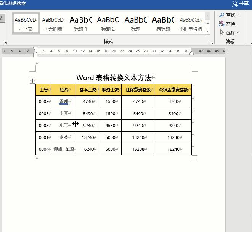This screenshot has width=252, height=232.
Task: Click the Replace ab-ac icon
Action: coord(222,24)
